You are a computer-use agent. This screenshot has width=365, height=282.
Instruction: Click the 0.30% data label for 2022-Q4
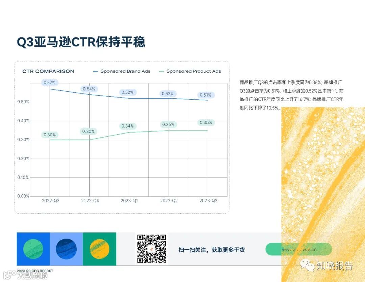(x=89, y=131)
